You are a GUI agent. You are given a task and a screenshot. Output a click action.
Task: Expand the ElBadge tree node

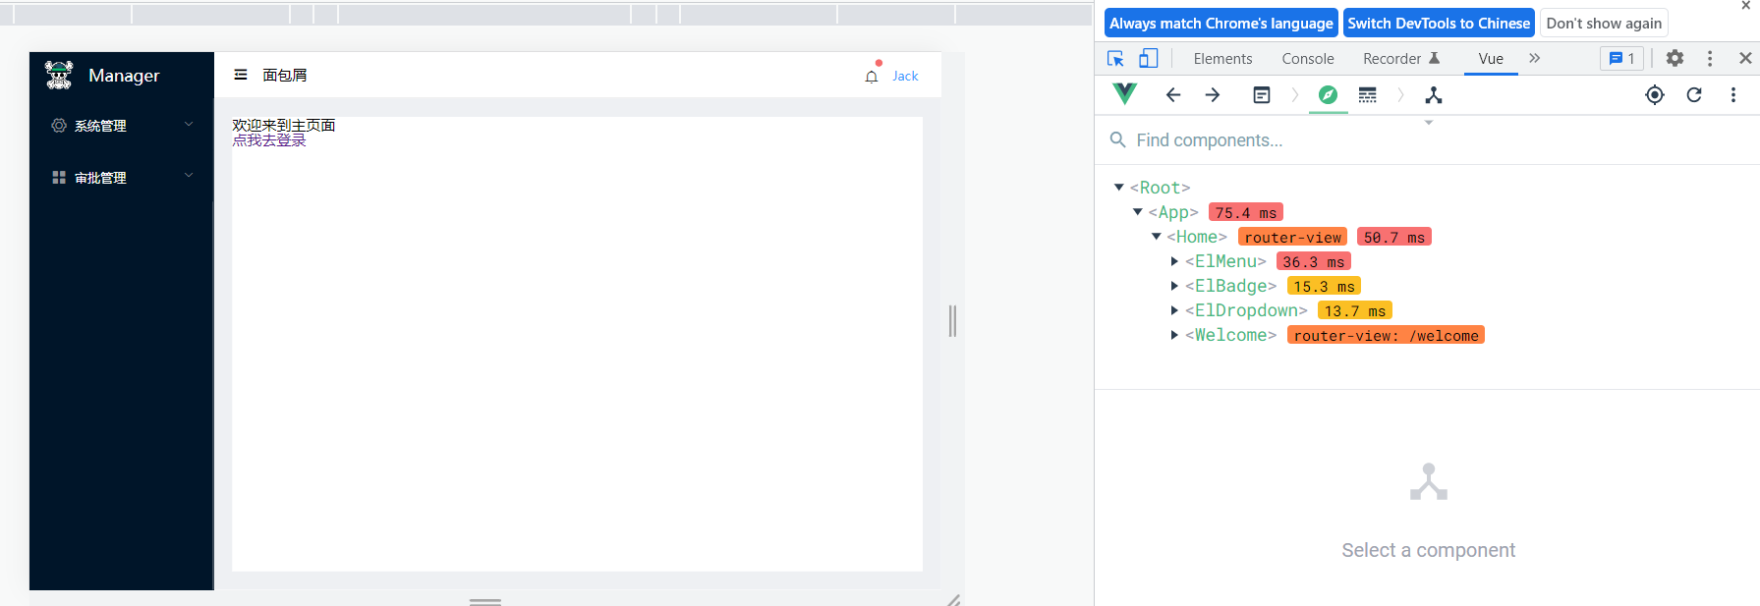pyautogui.click(x=1174, y=286)
